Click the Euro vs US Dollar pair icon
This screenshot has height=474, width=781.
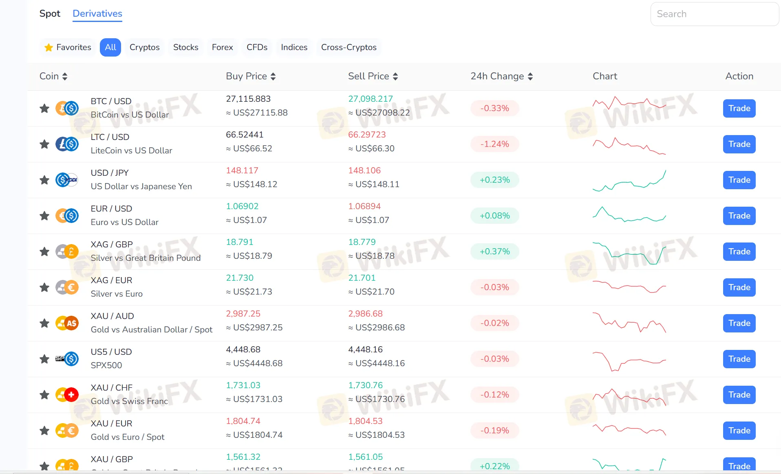click(x=67, y=216)
